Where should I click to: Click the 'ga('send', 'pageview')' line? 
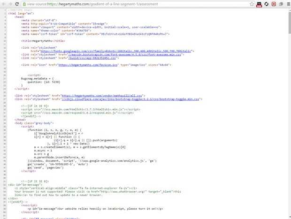point(46,167)
